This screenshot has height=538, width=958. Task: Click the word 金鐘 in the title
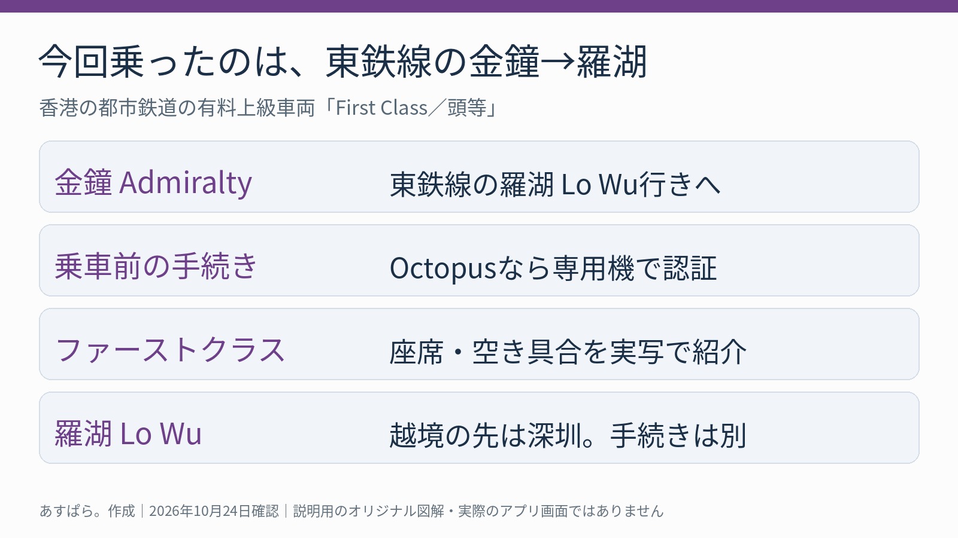[x=504, y=62]
